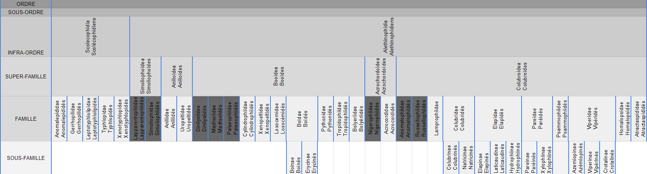This screenshot has height=174, width=647.
Task: Click the Gerrhopilidae family cell
Action: [x=75, y=119]
